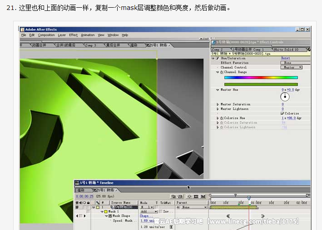Select 渲染 tab in Timeline window

point(81,190)
